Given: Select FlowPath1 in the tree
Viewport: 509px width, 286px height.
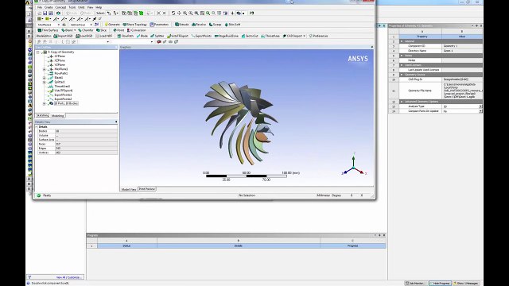Looking at the screenshot, I should (x=60, y=74).
